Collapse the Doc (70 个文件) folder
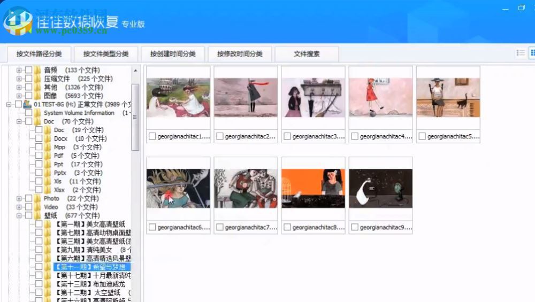The height and width of the screenshot is (302, 535). [x=19, y=121]
